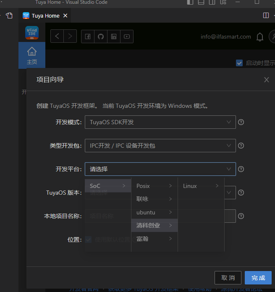This screenshot has width=275, height=292.
Task: Toggle panel layout icon in title bar
Action: click(201, 2)
